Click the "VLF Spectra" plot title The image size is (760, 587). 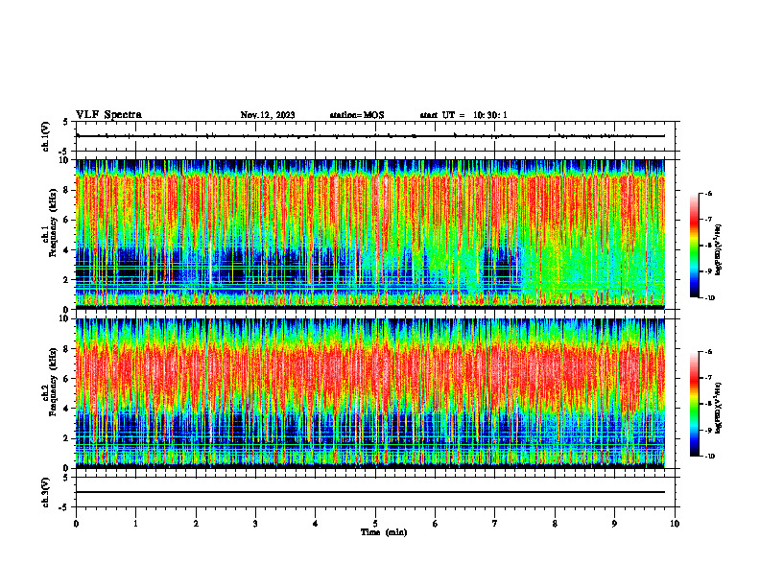[108, 115]
